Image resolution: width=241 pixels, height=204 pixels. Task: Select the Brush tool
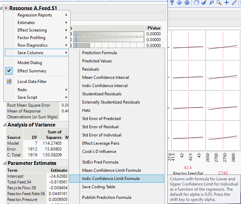pos(204,3)
